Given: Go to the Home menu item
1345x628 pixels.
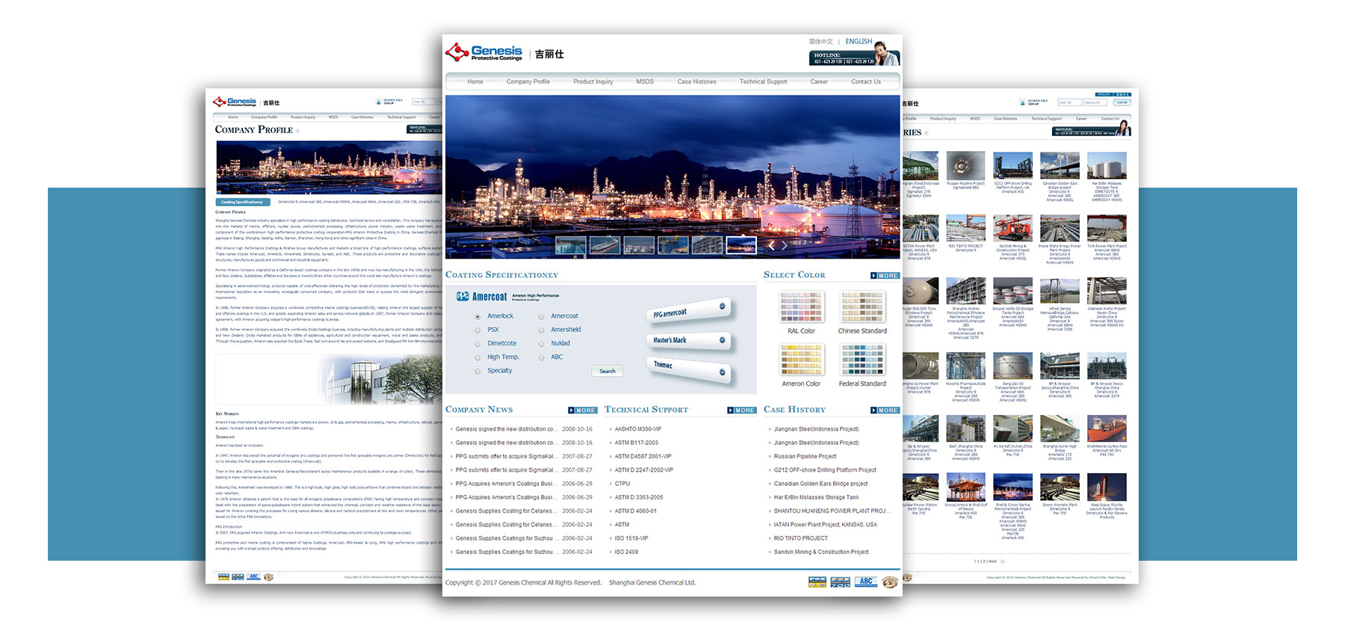Looking at the screenshot, I should point(475,81).
